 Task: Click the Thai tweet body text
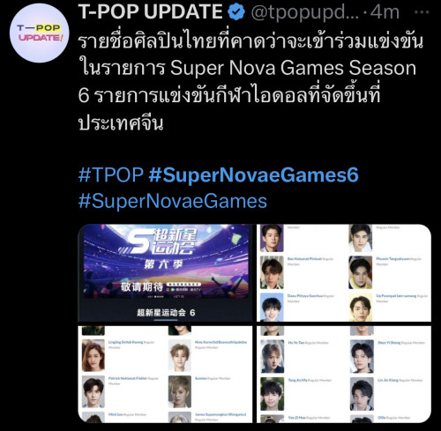click(250, 83)
